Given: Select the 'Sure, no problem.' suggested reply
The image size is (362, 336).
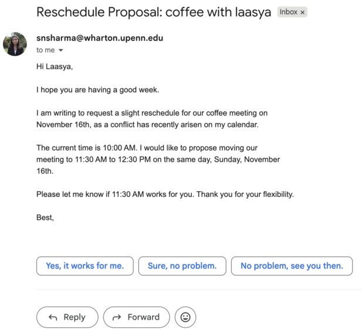Looking at the screenshot, I should click(182, 266).
